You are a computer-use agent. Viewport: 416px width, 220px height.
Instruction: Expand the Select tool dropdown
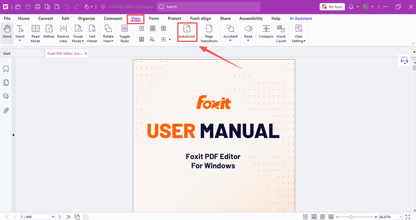pos(20,41)
